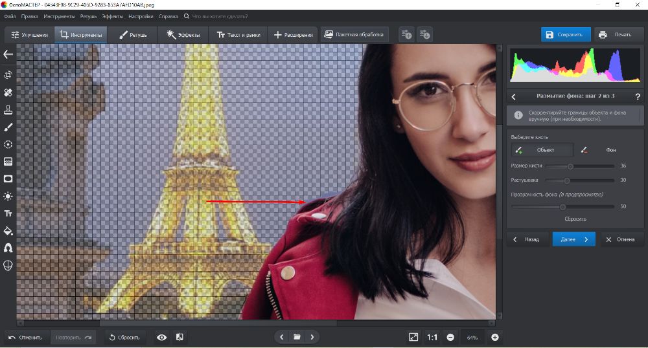Open the vignette tool in left sidebar
The width and height of the screenshot is (648, 348).
pyautogui.click(x=8, y=179)
